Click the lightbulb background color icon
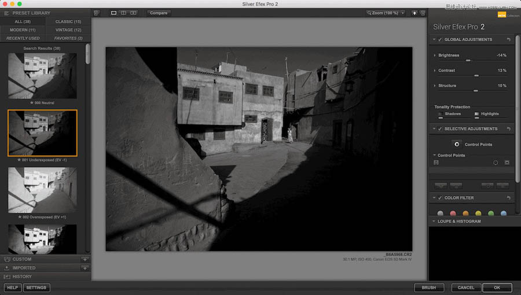521x295 pixels. pyautogui.click(x=414, y=13)
